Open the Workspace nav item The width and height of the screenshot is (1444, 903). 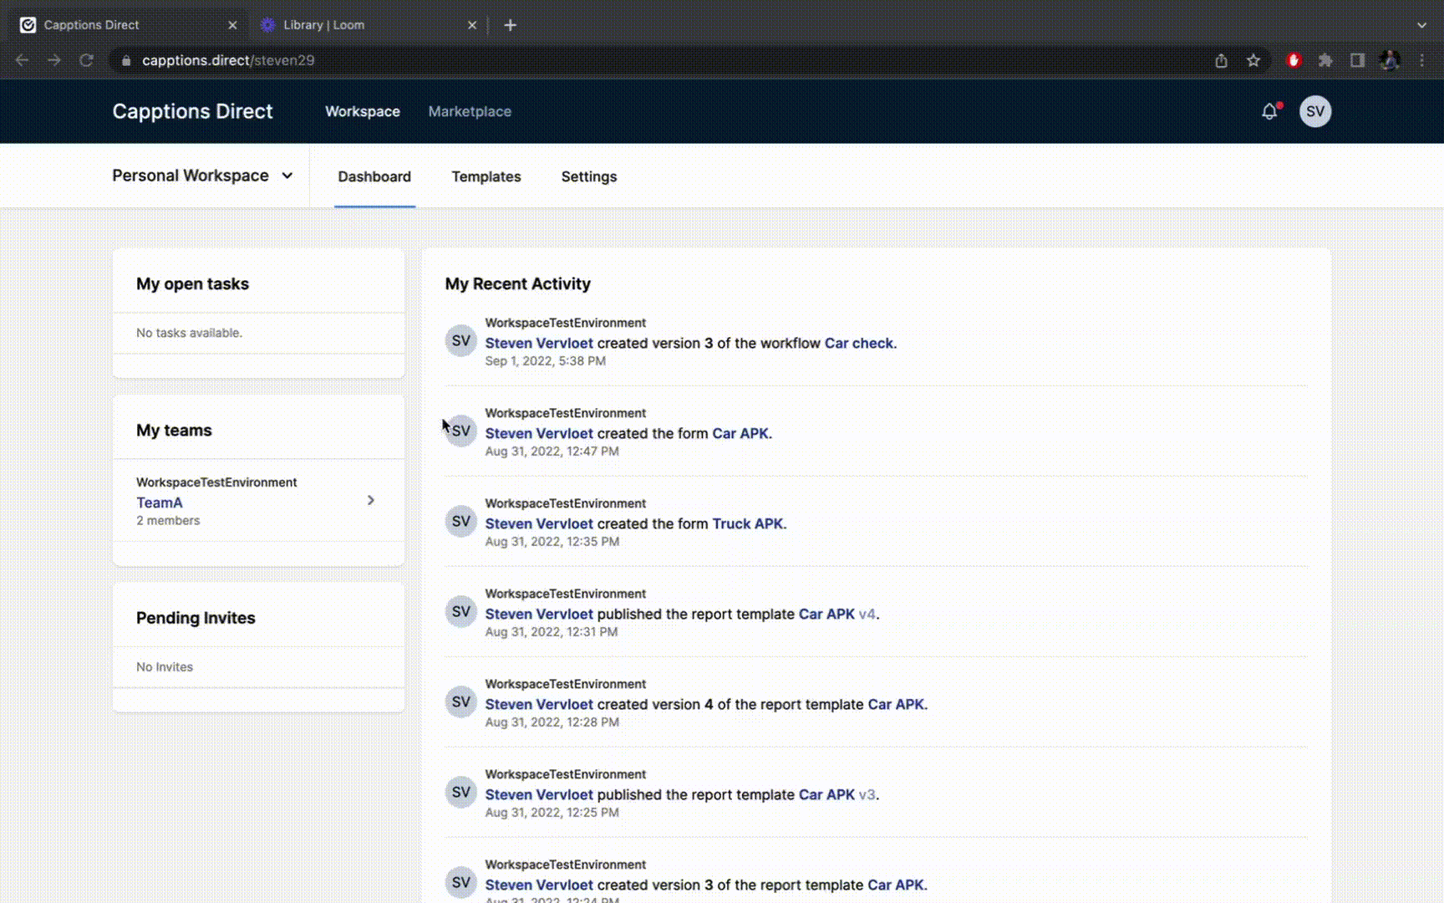tap(363, 111)
